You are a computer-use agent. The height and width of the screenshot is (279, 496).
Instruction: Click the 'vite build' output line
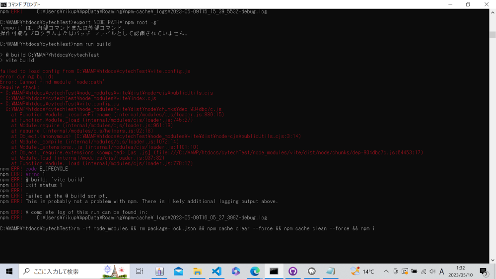click(x=17, y=60)
